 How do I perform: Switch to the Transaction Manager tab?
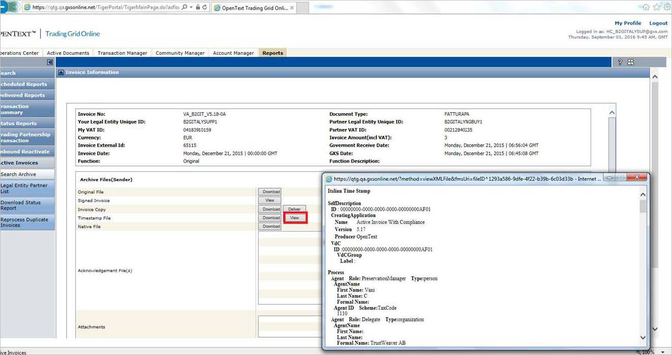122,53
